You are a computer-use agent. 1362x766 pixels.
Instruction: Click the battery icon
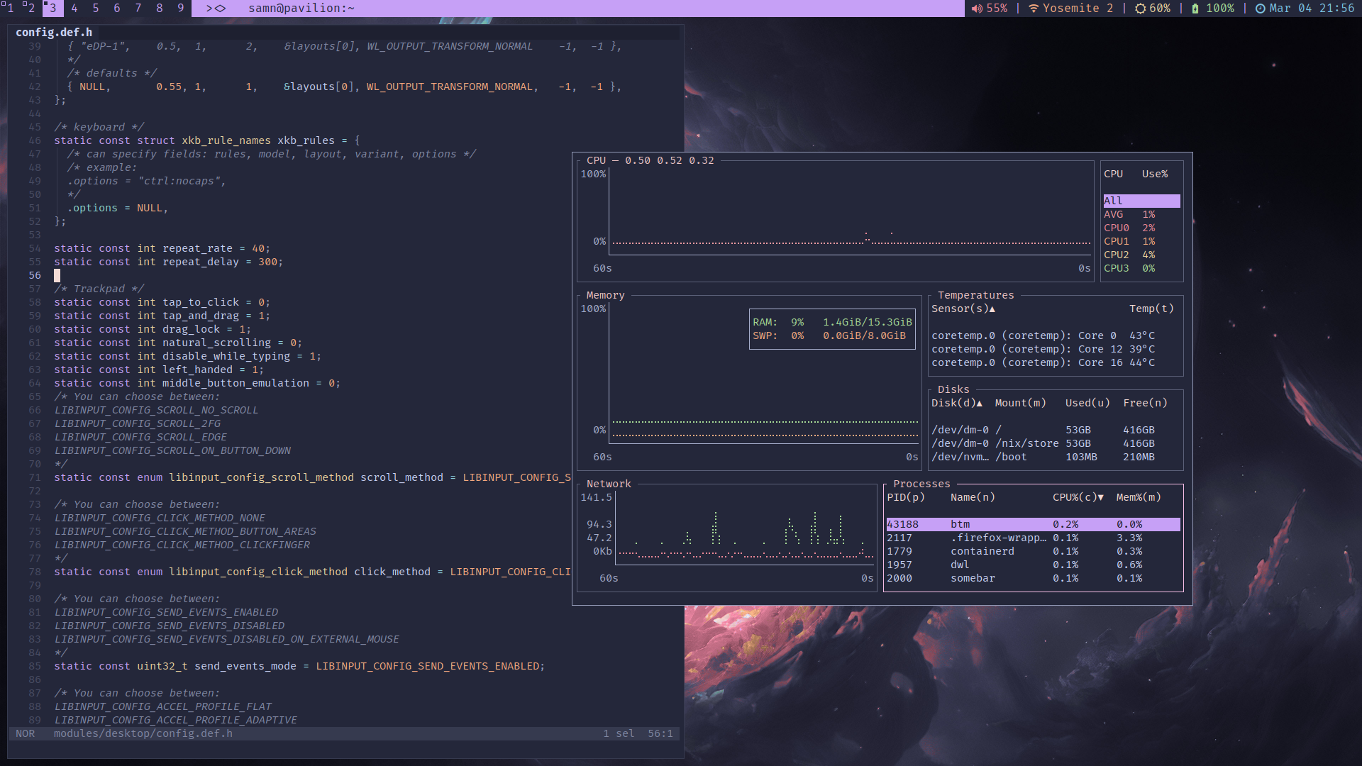1195,9
